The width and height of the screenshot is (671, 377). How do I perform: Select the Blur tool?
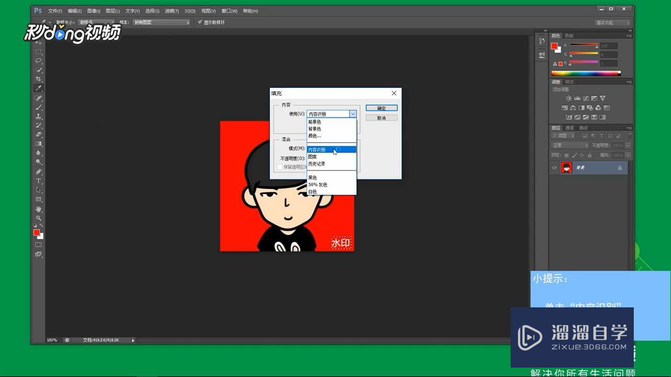coord(39,153)
